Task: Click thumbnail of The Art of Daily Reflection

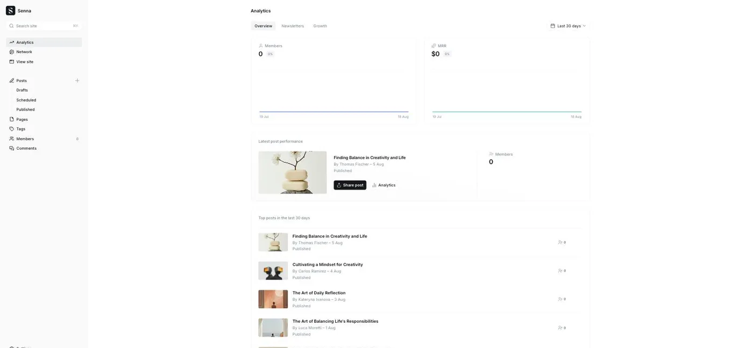Action: click(273, 299)
